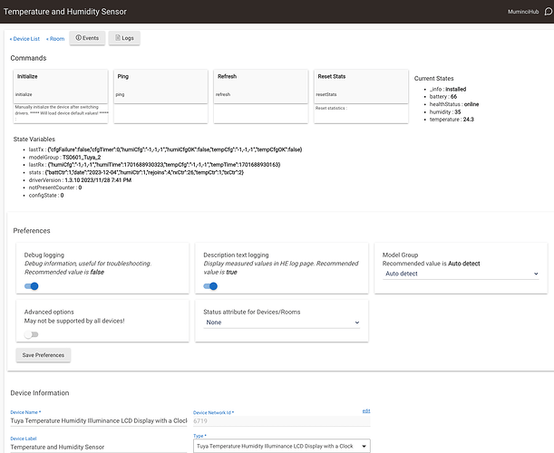
Task: Open the Model Group dropdown
Action: 462,273
